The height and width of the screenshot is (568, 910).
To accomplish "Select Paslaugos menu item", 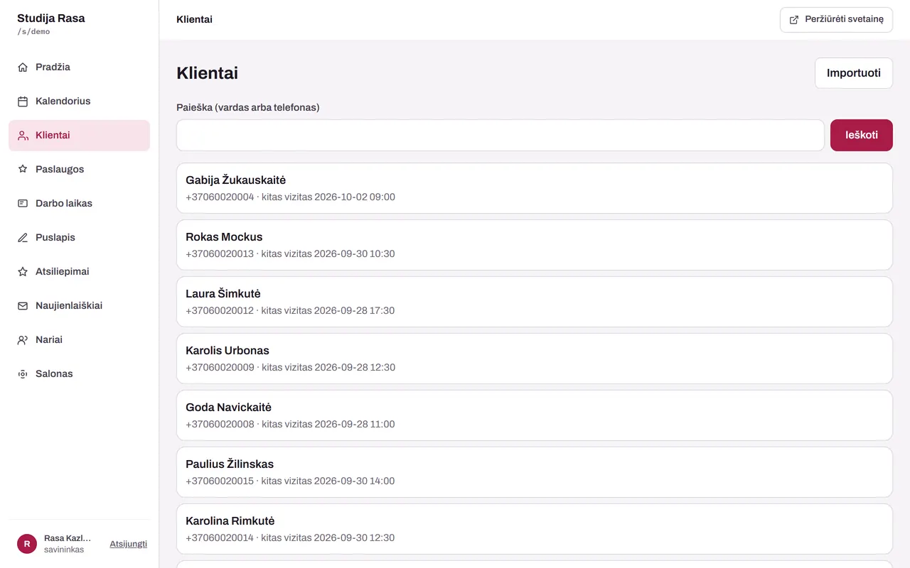I will (79, 170).
